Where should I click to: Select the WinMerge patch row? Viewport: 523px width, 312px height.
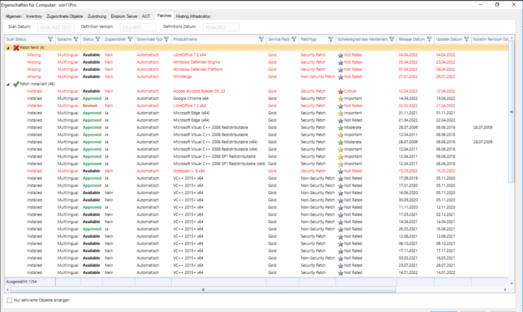point(256,76)
